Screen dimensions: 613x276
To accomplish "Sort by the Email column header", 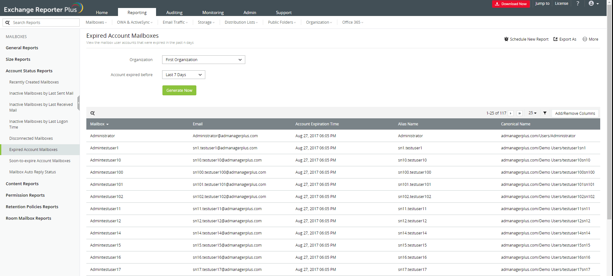I will click(198, 124).
